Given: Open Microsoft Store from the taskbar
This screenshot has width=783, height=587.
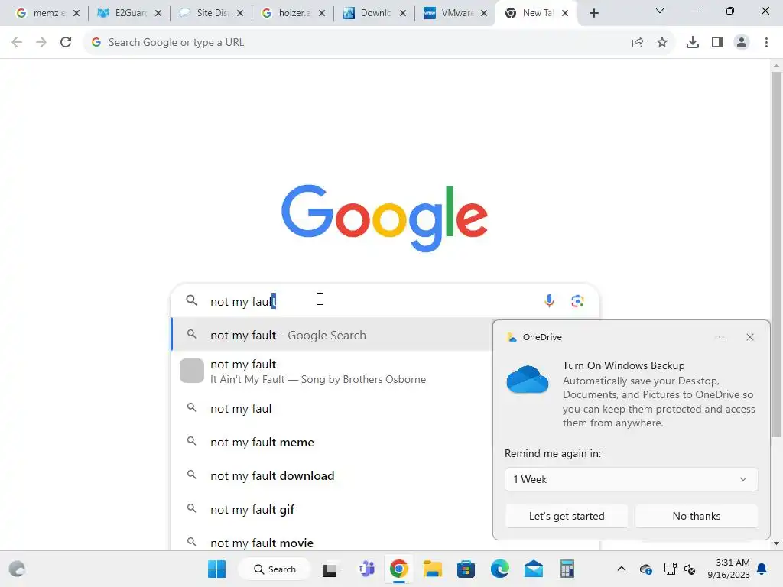Looking at the screenshot, I should (466, 569).
